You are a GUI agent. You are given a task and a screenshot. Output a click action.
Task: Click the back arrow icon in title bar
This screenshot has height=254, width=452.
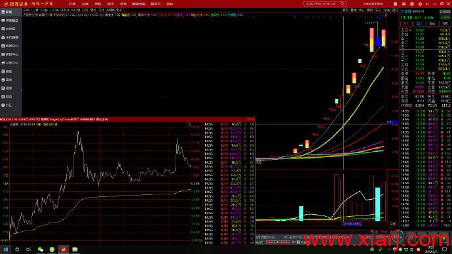pos(427,4)
